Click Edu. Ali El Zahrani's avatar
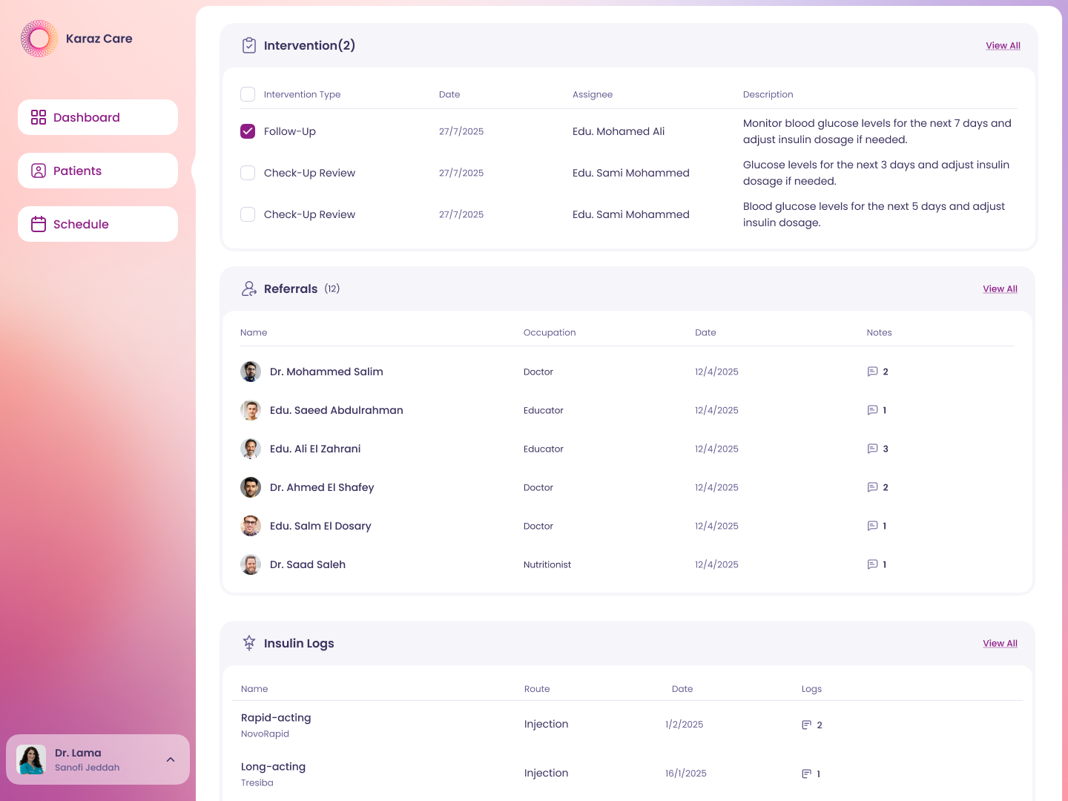1068x801 pixels. click(x=251, y=449)
